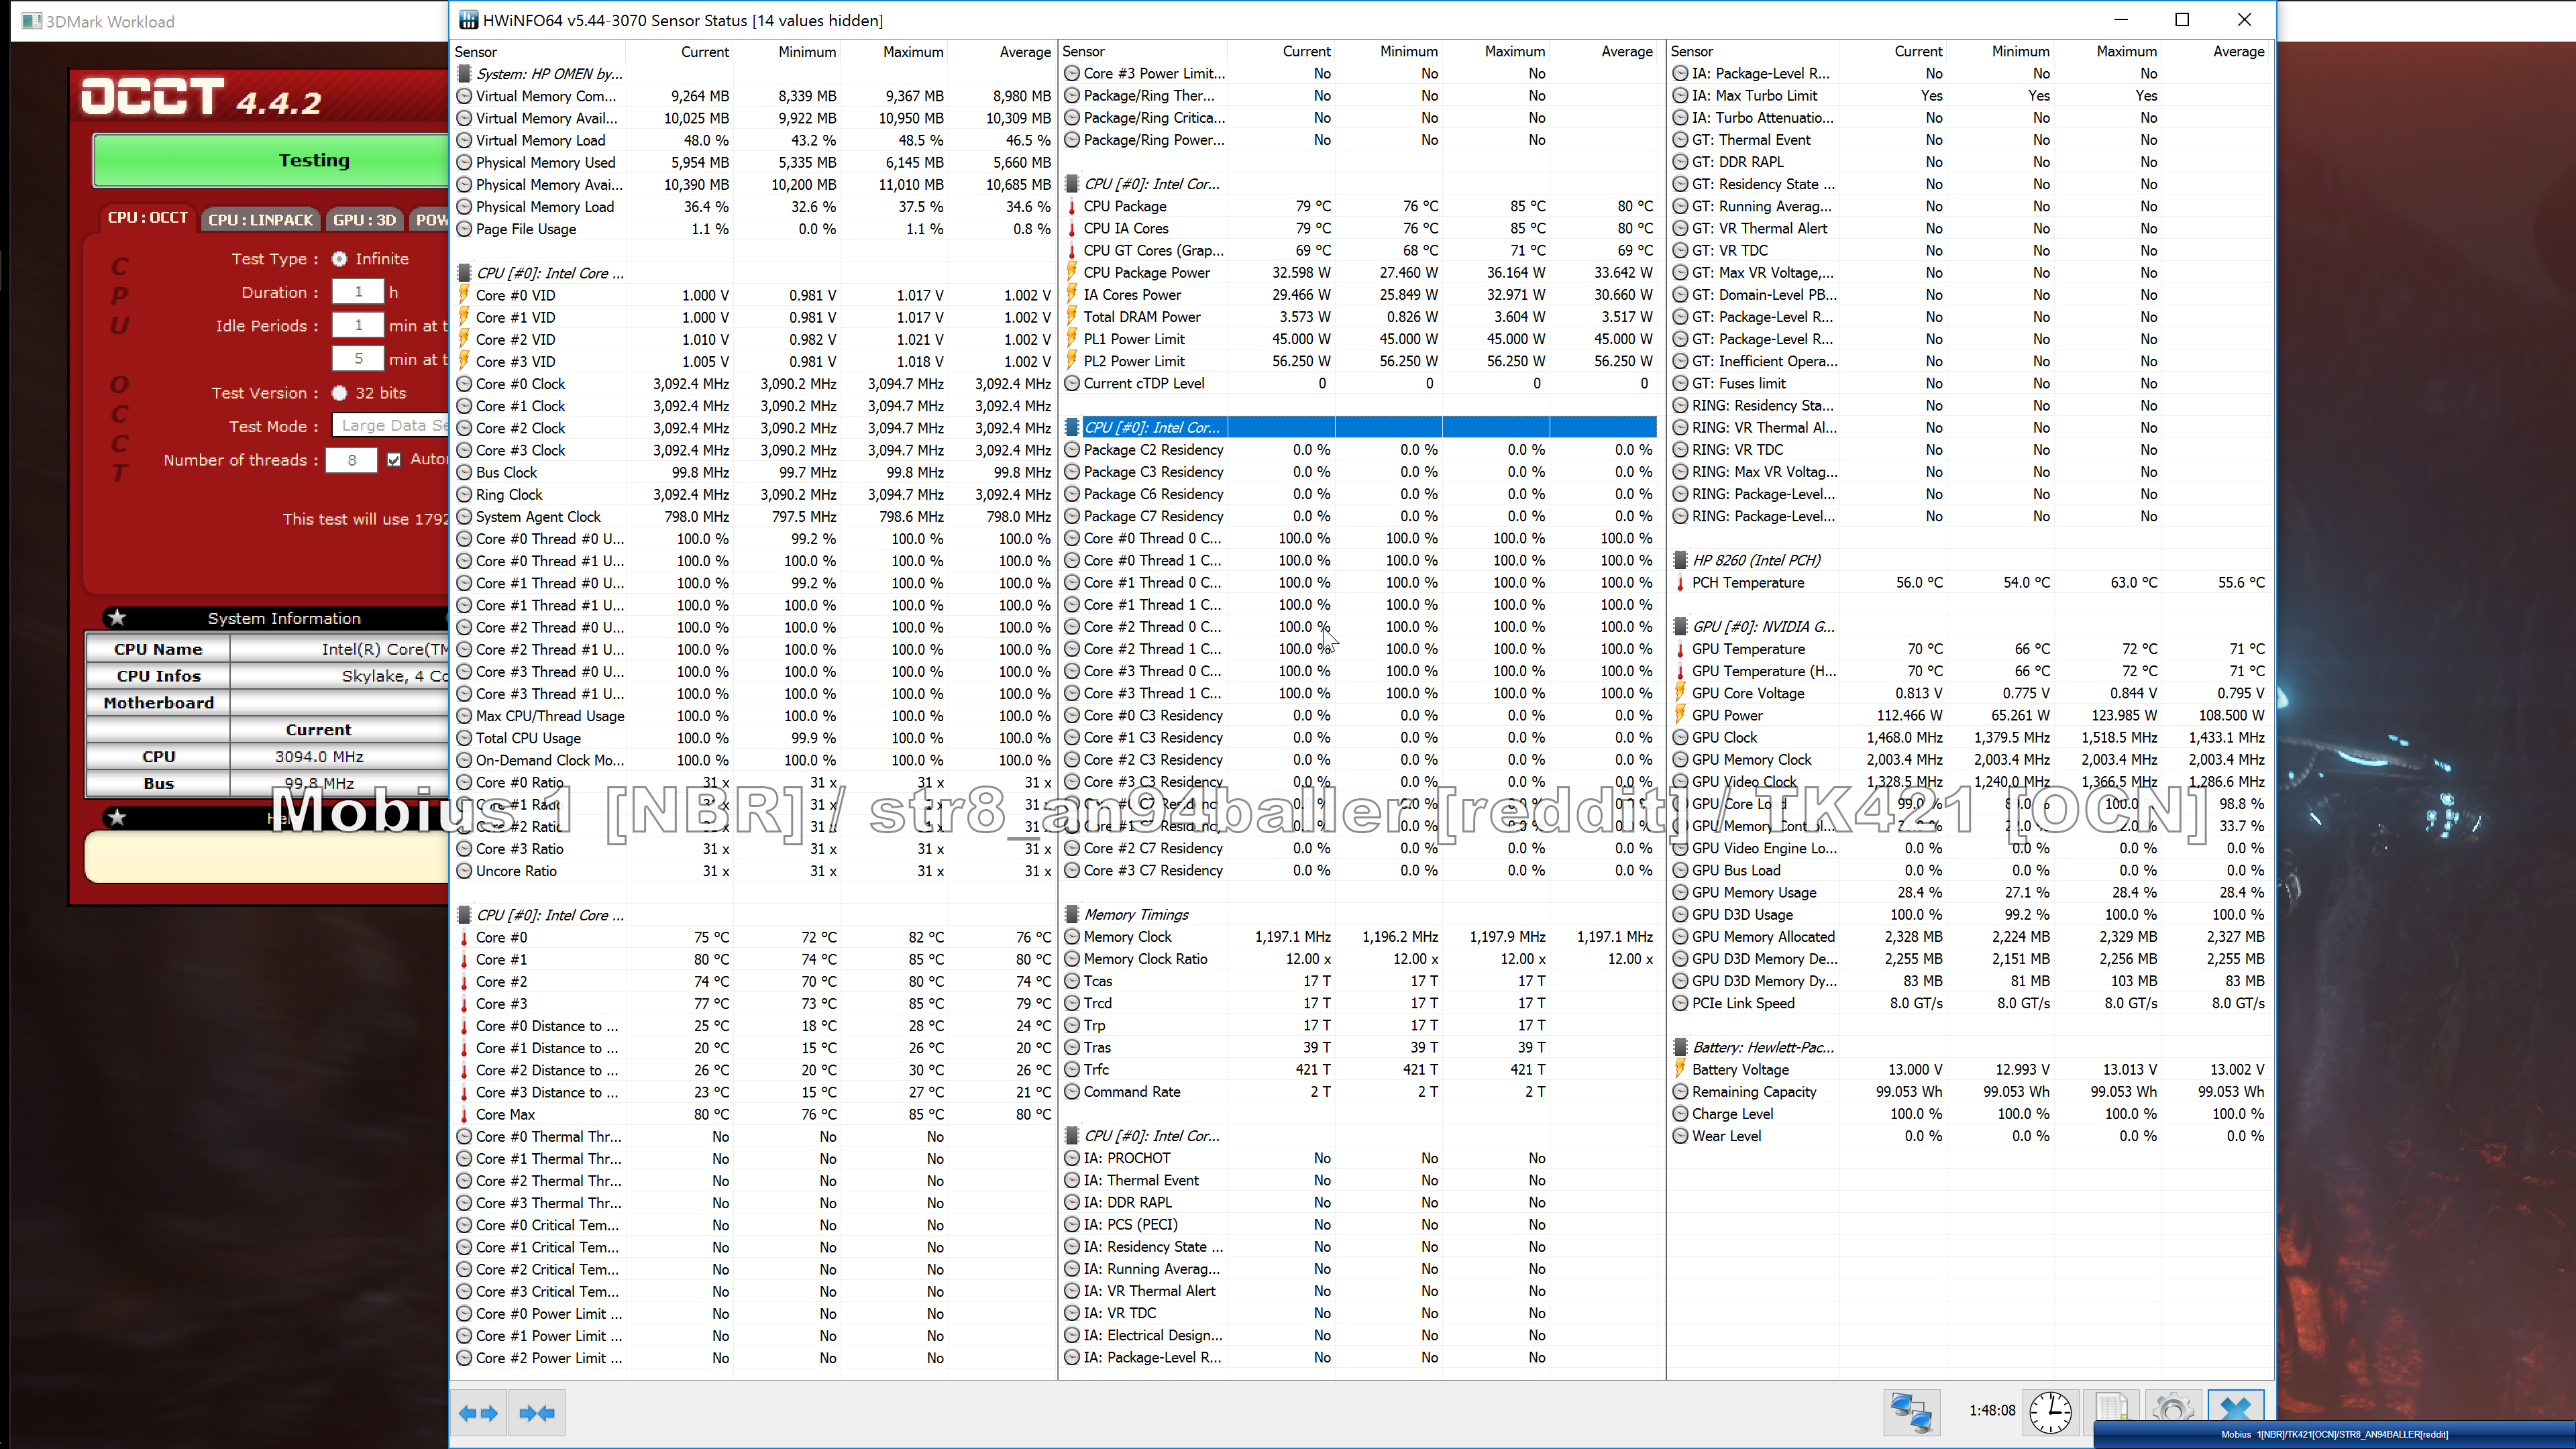The image size is (2576, 1449).
Task: Click the green Testing button in OCCT
Action: tap(271, 160)
